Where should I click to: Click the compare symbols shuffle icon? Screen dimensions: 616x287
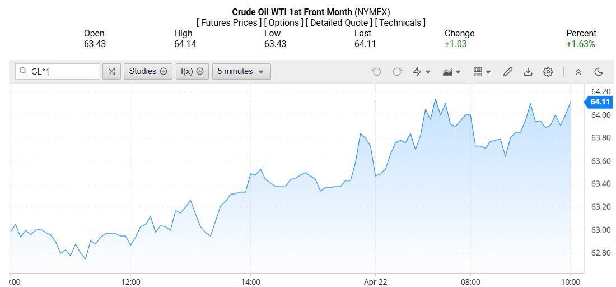pyautogui.click(x=111, y=72)
